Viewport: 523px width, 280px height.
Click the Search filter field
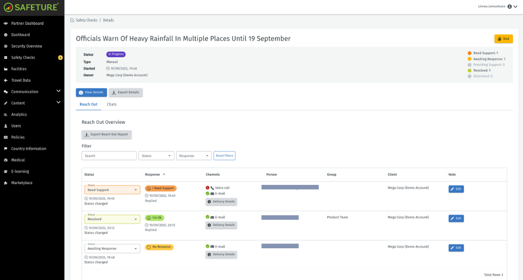pos(109,155)
